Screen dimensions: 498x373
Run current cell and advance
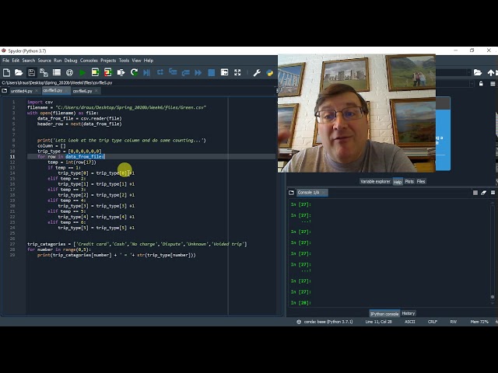107,72
